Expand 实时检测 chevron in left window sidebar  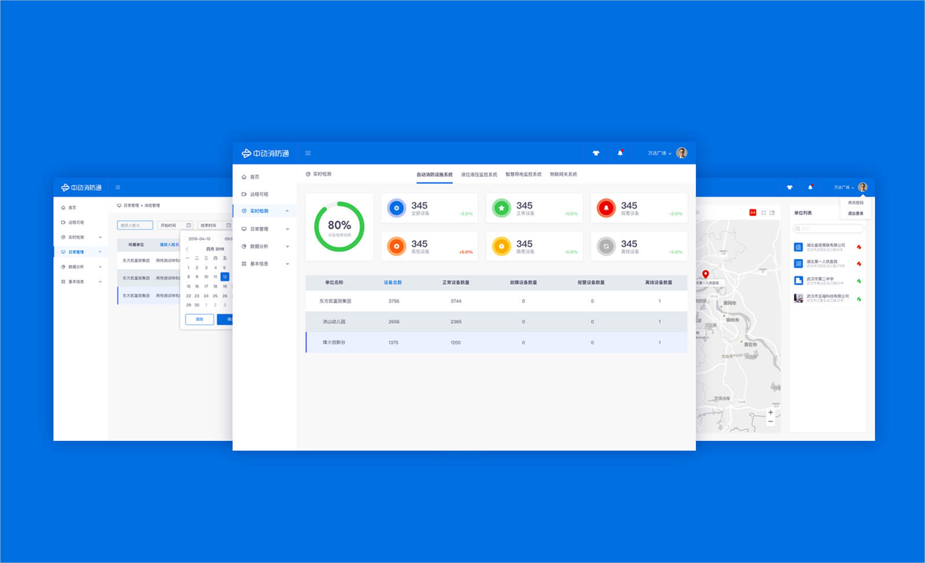[100, 237]
